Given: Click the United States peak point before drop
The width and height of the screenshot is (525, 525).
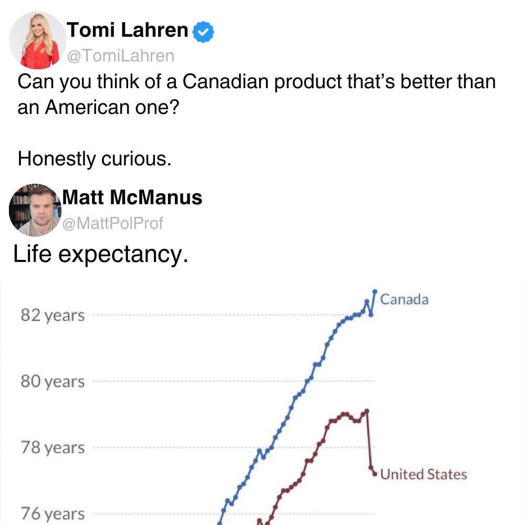Looking at the screenshot, I should click(367, 411).
